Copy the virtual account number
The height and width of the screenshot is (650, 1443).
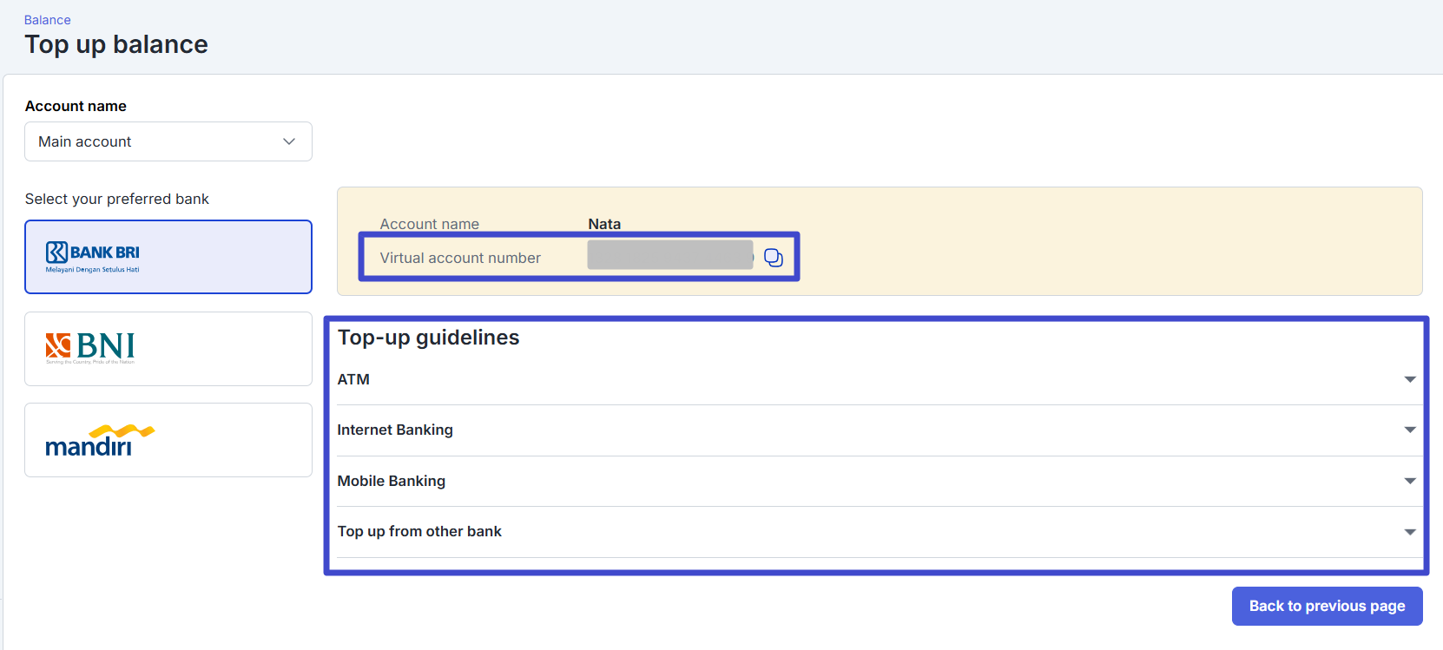coord(773,258)
